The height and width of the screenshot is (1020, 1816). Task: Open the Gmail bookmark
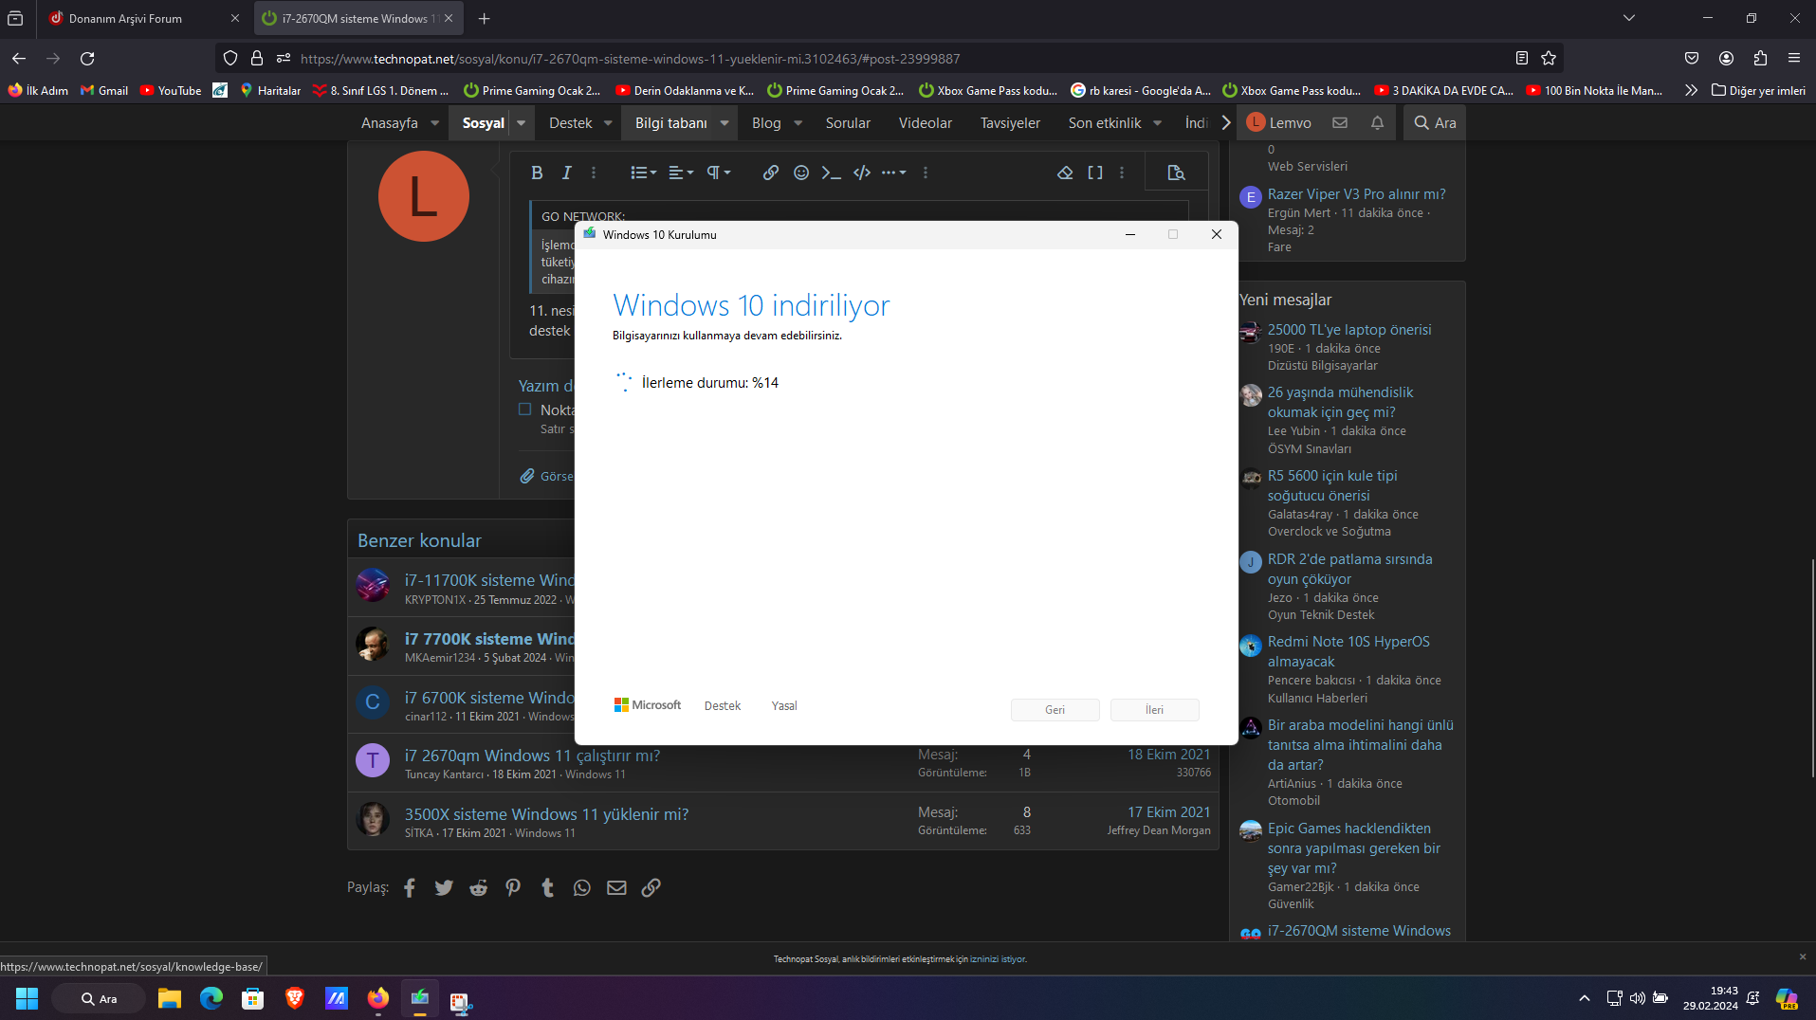(x=104, y=90)
